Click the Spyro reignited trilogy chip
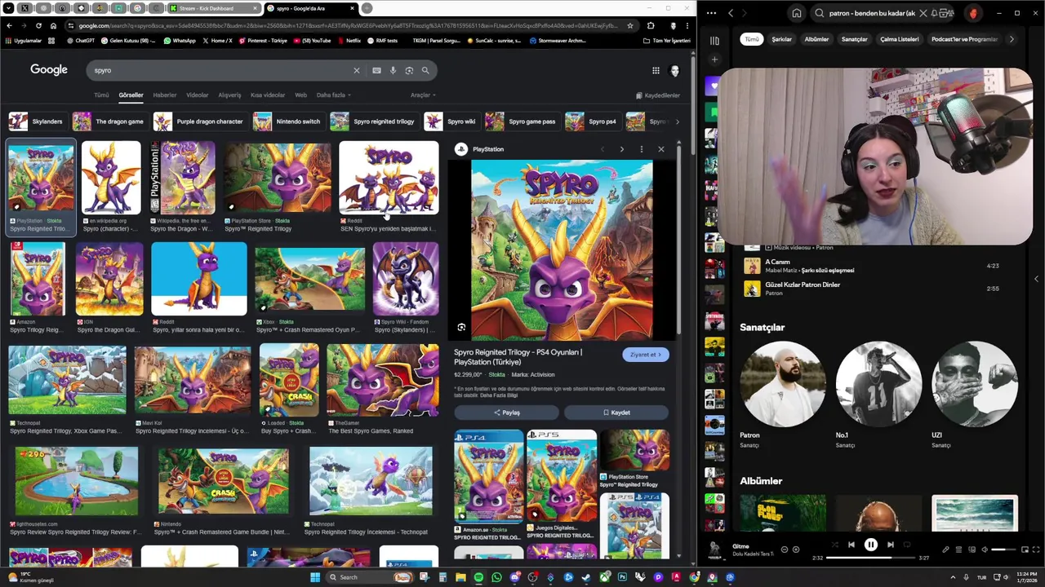Viewport: 1045px width, 587px height. tap(373, 121)
